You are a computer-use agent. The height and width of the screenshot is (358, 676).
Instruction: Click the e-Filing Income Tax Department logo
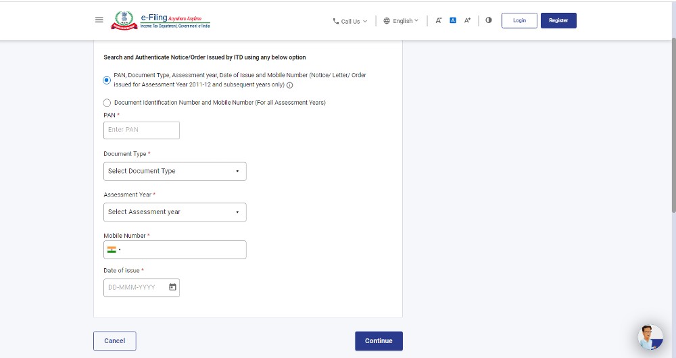coord(162,20)
